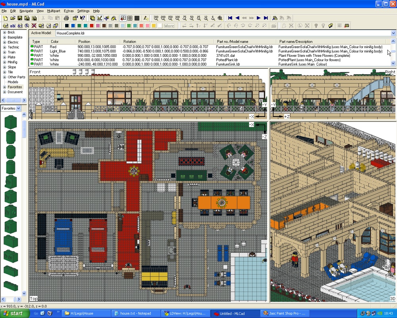Enable the coarse grid option
Screen dimensions: 397x318
coord(130,18)
